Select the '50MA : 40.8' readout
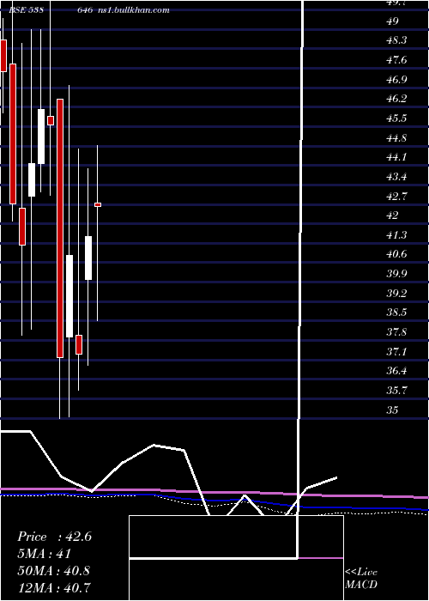429x601 pixels. 53,571
